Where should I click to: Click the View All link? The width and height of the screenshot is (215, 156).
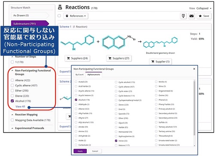20,106
